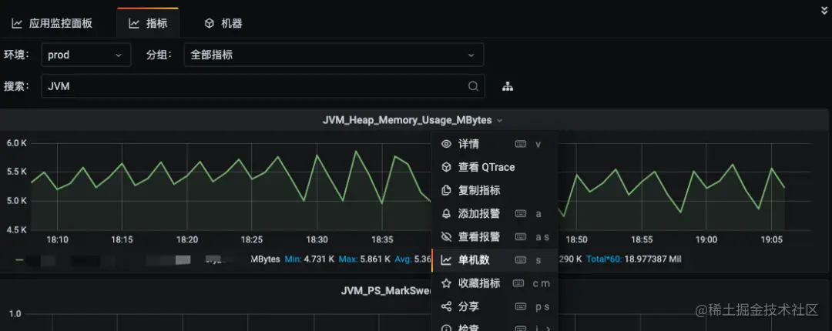
Task: Switch to the 指标 tab
Action: click(148, 23)
